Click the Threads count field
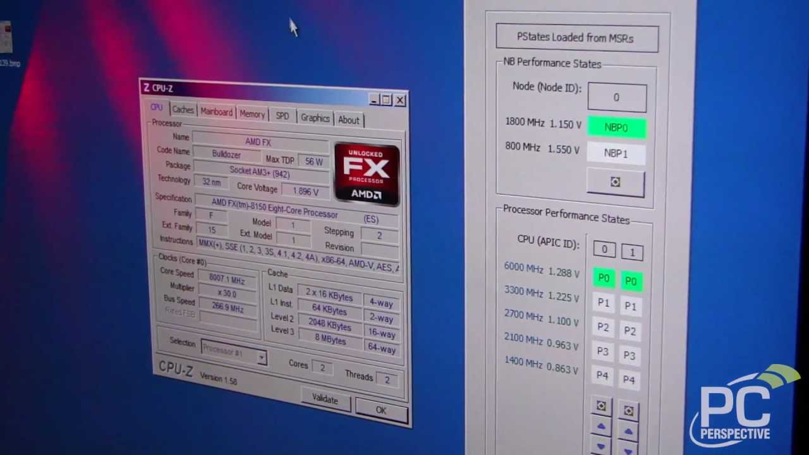809x455 pixels. [x=387, y=379]
